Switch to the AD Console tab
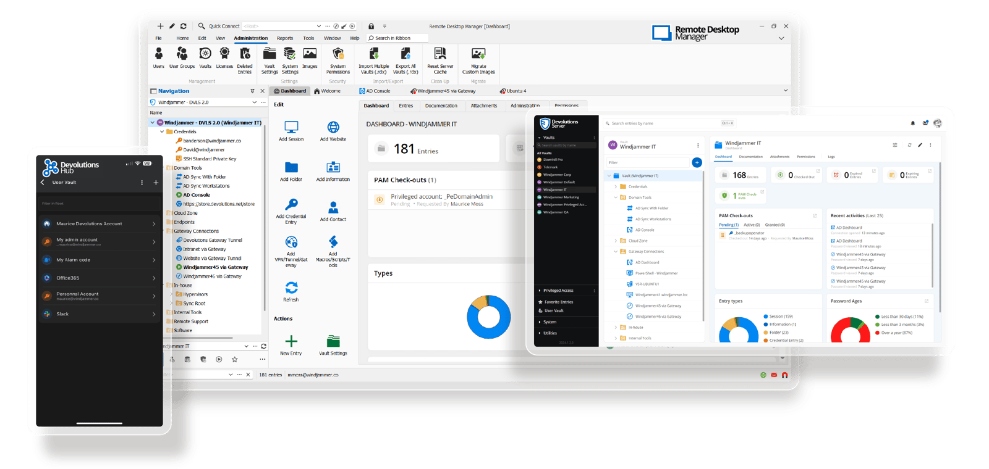Viewport: 989px width, 469px height. point(375,91)
